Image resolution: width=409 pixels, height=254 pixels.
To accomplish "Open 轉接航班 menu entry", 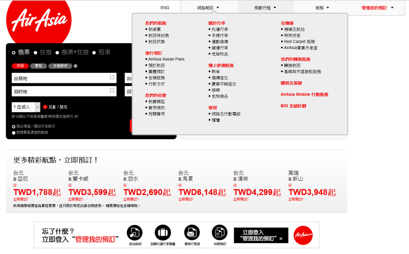I will [x=292, y=65].
